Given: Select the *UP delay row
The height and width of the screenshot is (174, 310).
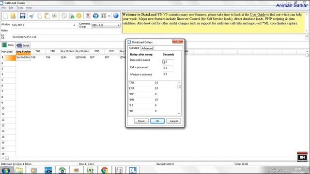Looking at the screenshot, I should [153, 94].
